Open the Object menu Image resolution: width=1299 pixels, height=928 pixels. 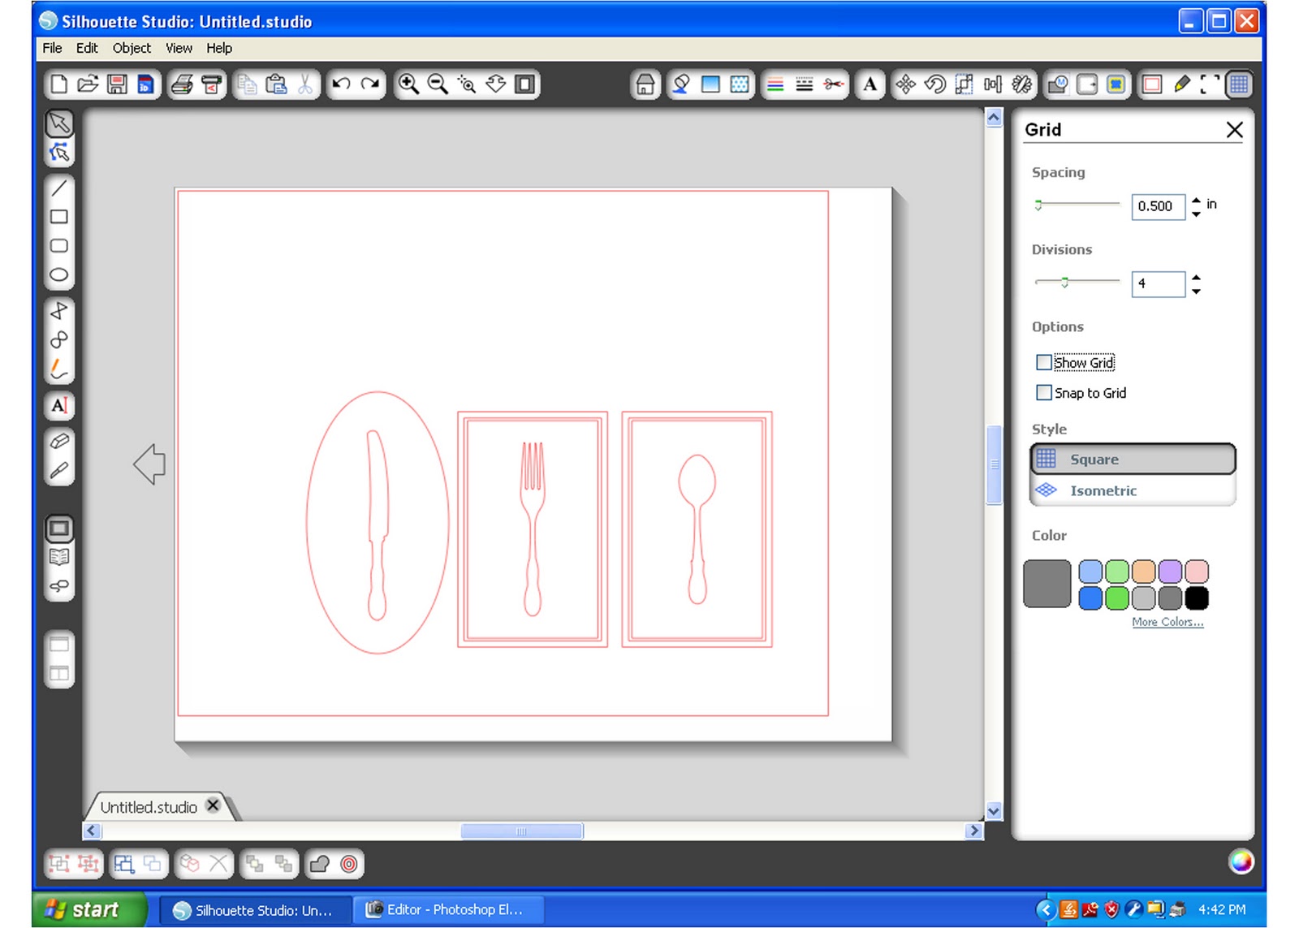(x=132, y=48)
